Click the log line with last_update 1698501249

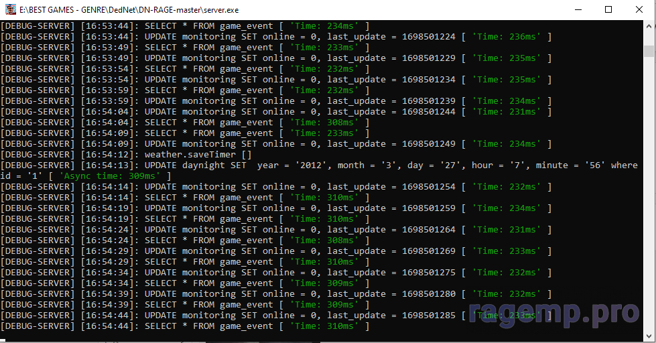275,143
